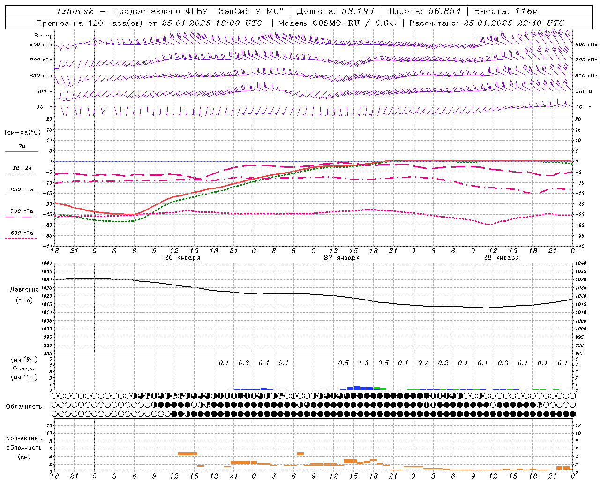Select the Td 2м legend entry
Image resolution: width=600 pixels, height=480 pixels.
tap(22, 168)
